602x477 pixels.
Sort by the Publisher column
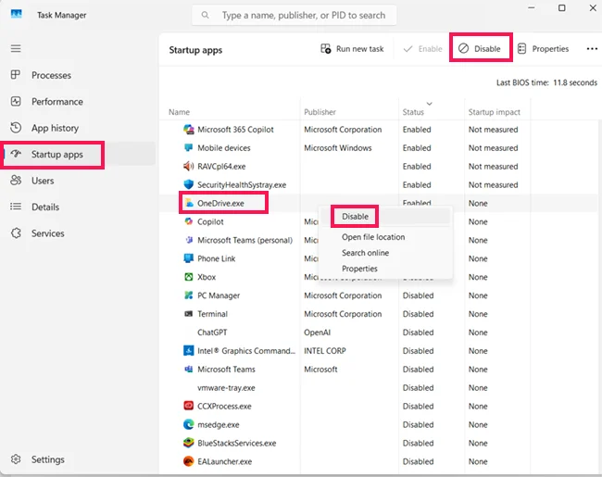click(x=320, y=112)
